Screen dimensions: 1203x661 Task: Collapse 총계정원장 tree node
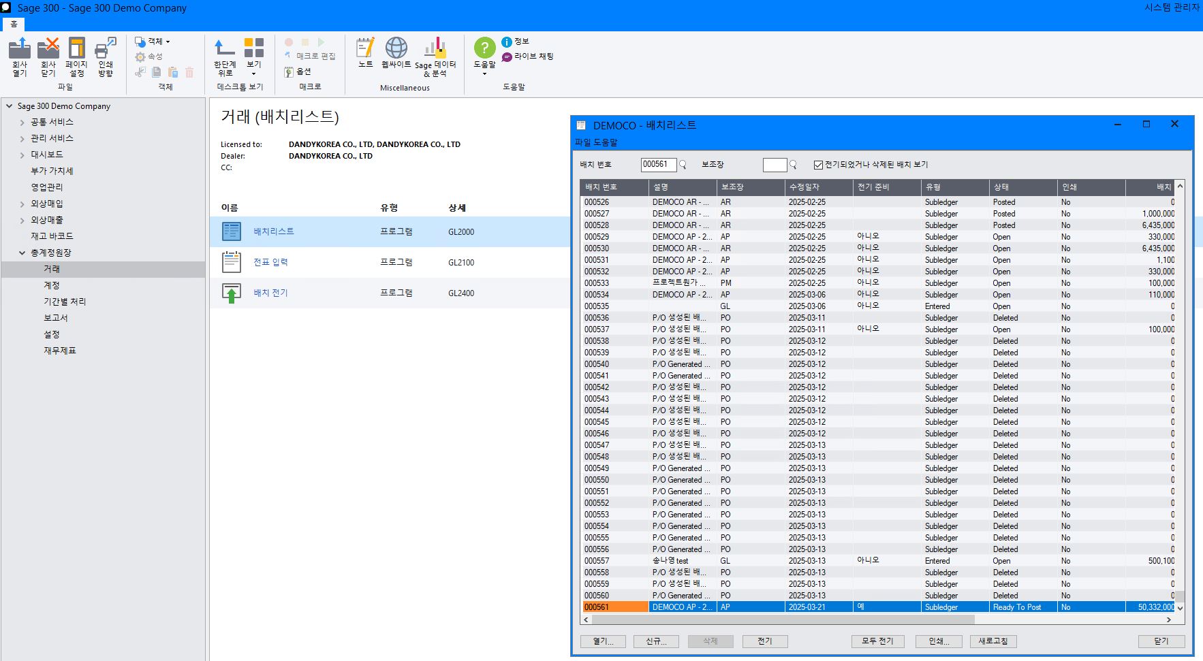pos(22,253)
